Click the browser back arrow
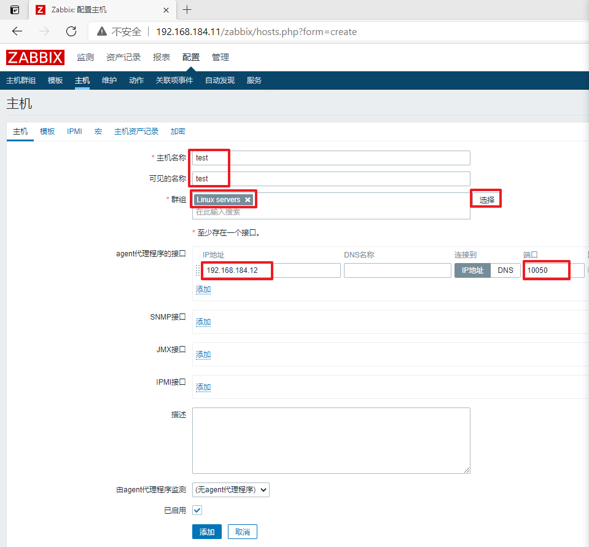Screen dimensions: 589x547 [17, 31]
